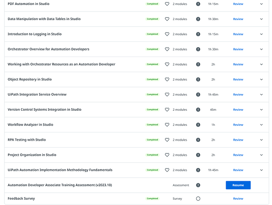Image resolution: width=272 pixels, height=205 pixels.
Task: Expand Orchestrator Overview row chevron
Action: point(261,49)
